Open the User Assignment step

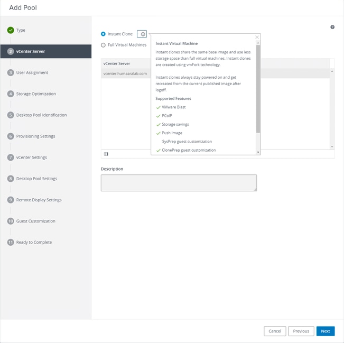pyautogui.click(x=32, y=72)
